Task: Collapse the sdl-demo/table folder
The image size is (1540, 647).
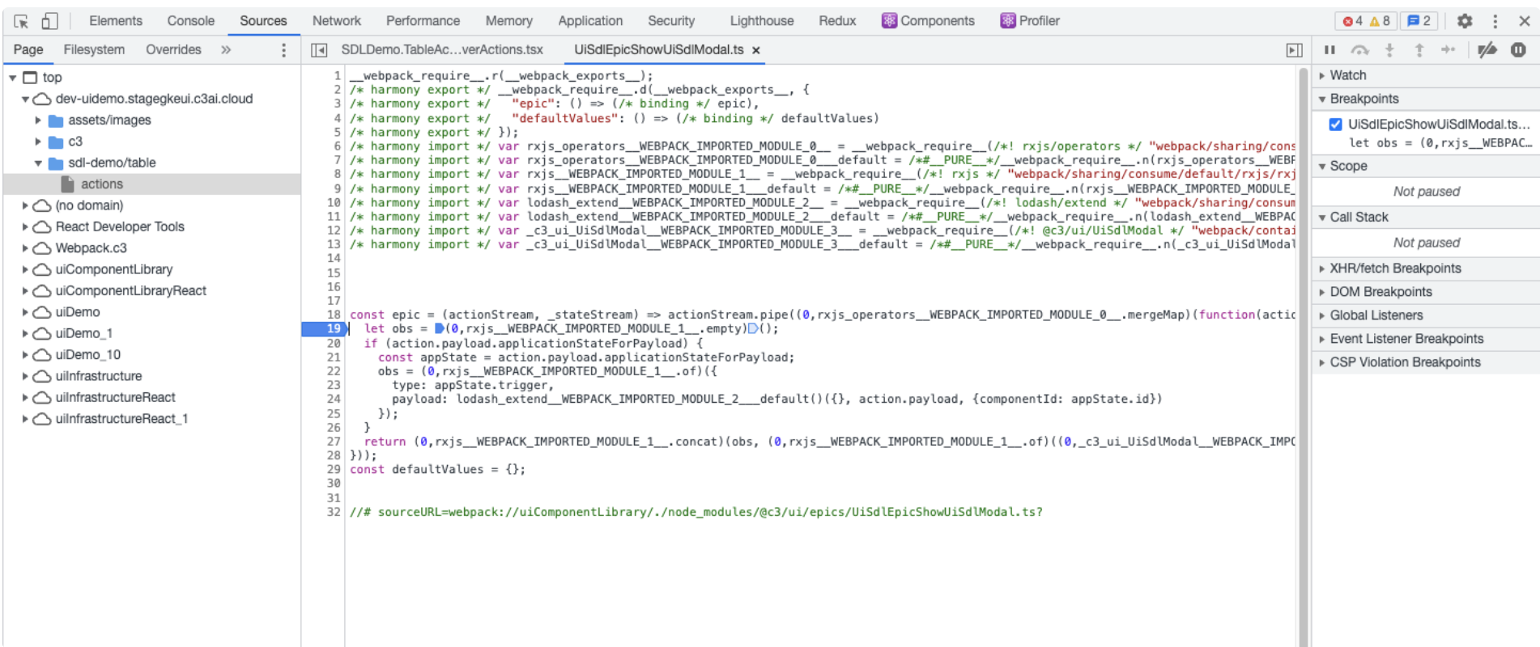Action: [38, 163]
